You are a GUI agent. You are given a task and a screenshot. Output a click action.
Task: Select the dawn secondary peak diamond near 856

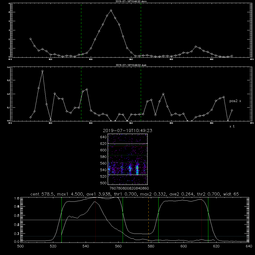(196, 46)
